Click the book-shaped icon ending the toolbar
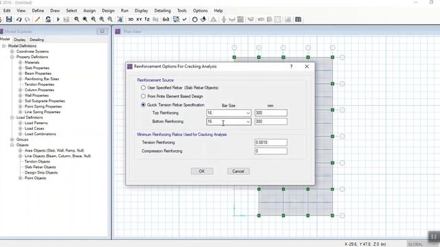The width and height of the screenshot is (440, 247). pyautogui.click(x=298, y=19)
